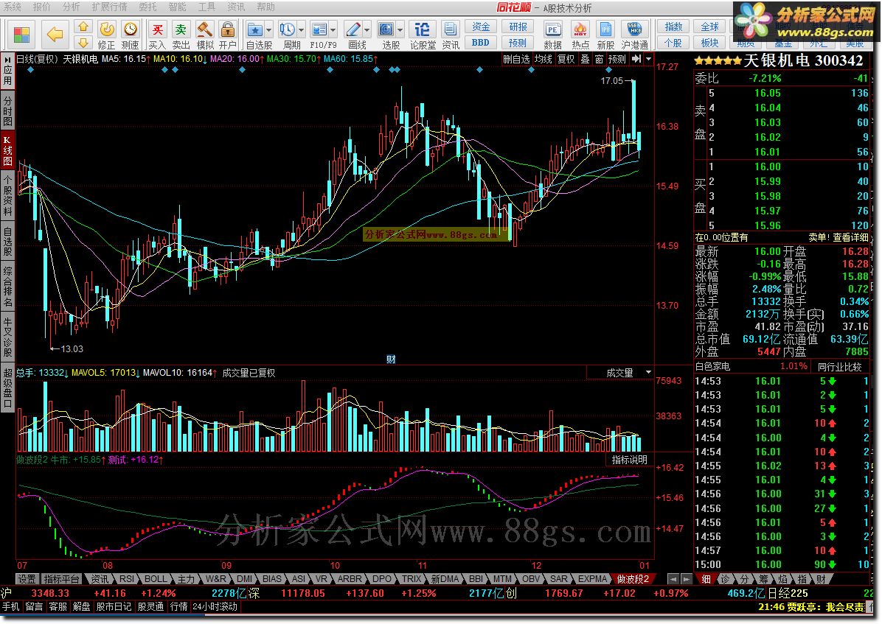882x624 pixels.
Task: Click the 资金 button
Action: coord(480,27)
